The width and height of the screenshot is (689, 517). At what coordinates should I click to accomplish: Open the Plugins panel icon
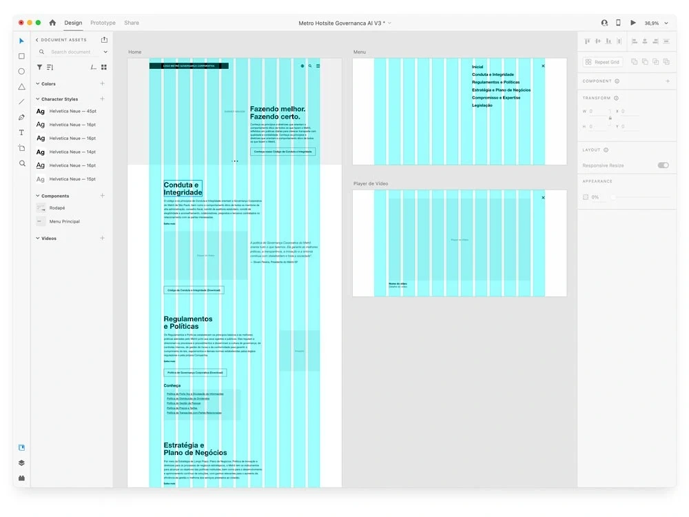point(21,478)
